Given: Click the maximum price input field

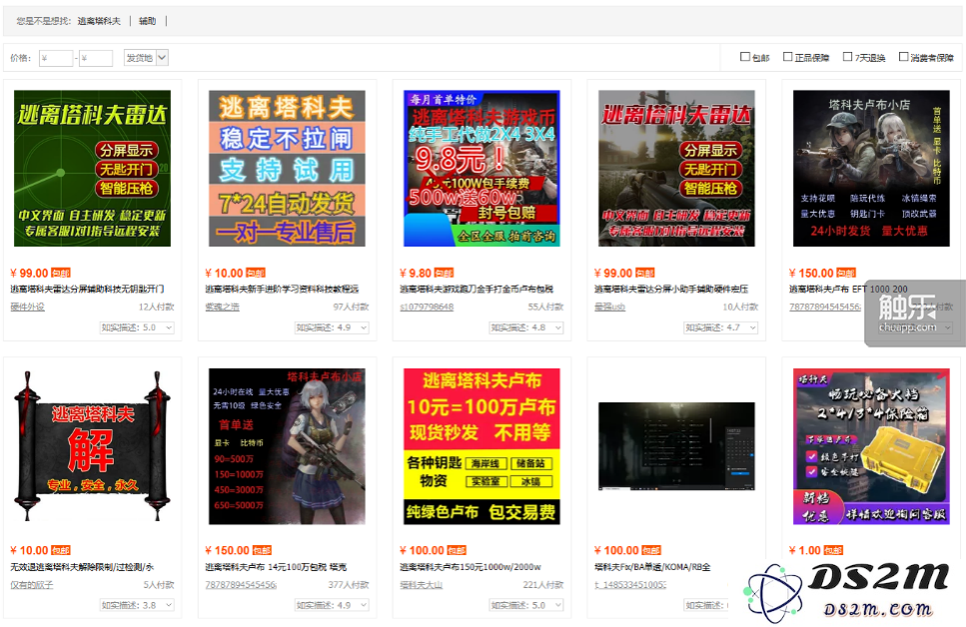Looking at the screenshot, I should [x=96, y=58].
